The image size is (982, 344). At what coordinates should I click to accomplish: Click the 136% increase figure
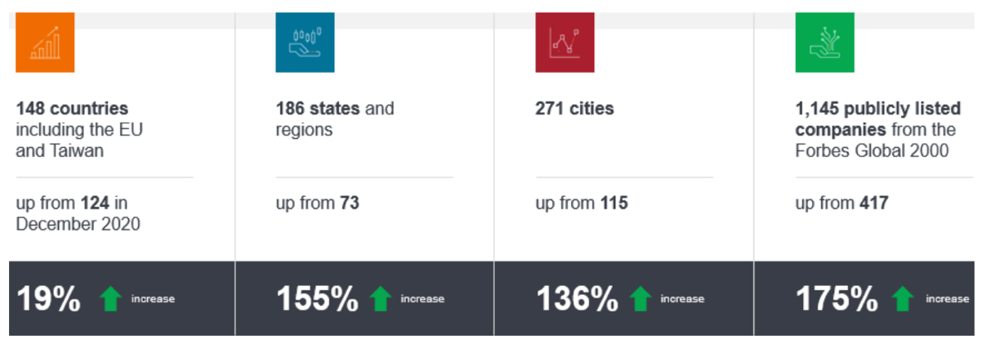tap(577, 299)
